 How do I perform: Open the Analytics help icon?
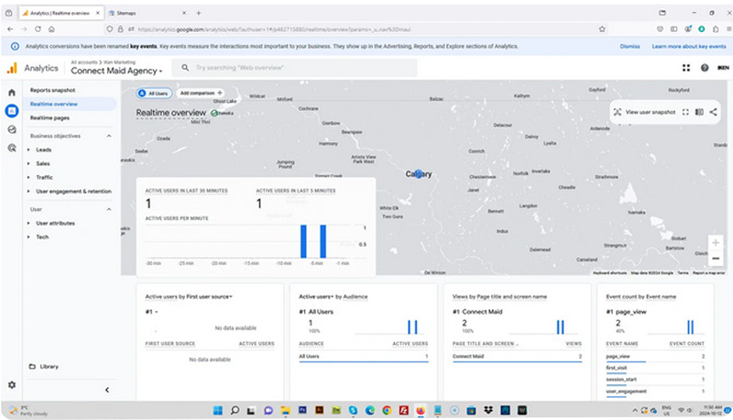tap(705, 68)
